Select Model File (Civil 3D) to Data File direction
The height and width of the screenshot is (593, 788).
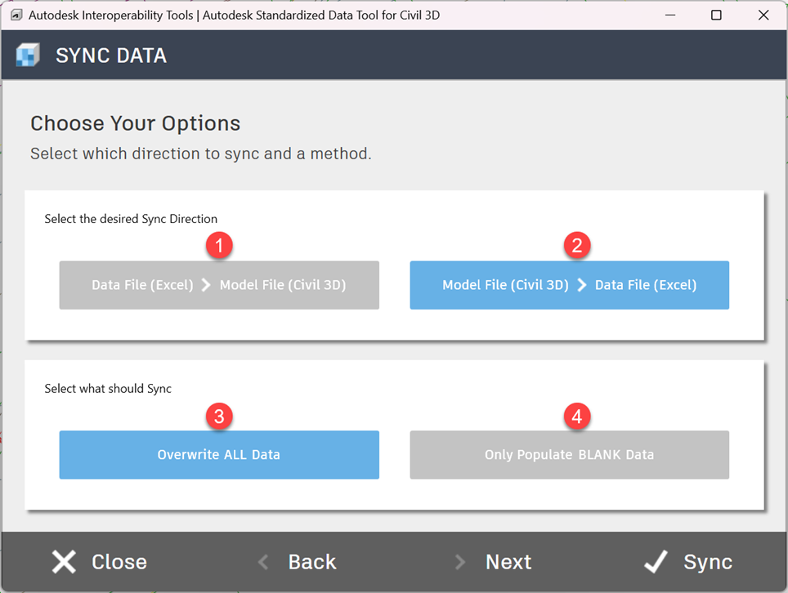569,285
